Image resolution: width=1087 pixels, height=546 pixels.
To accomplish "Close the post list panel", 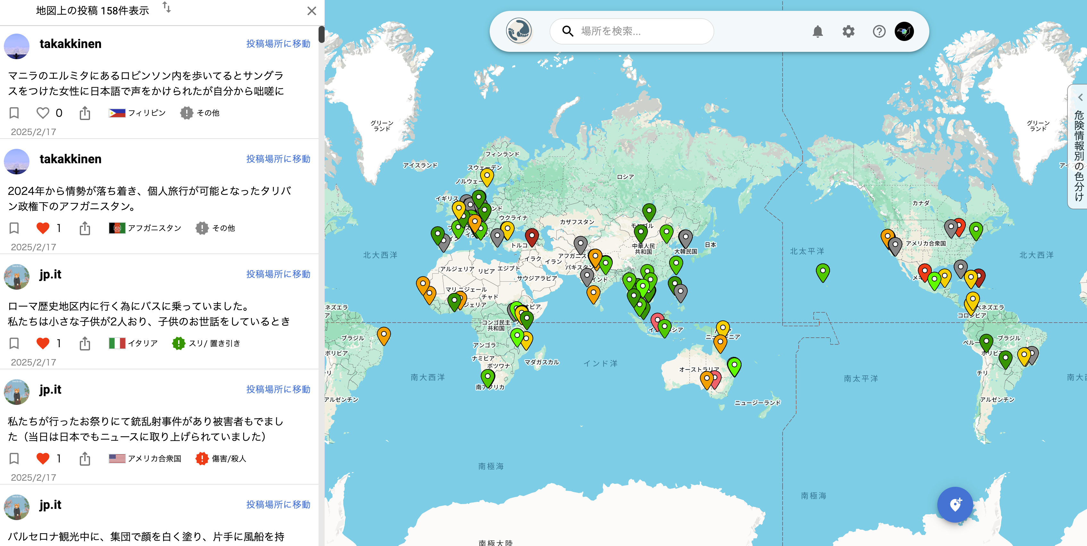I will [x=312, y=11].
